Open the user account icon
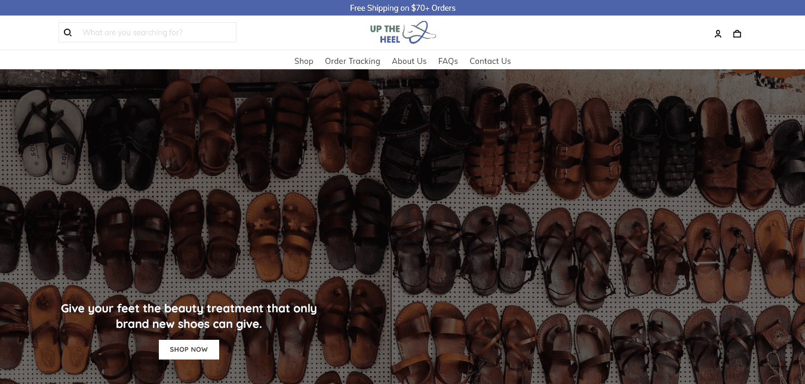Viewport: 805px width, 384px height. point(718,34)
